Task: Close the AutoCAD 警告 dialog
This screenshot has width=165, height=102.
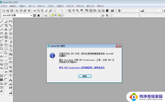Action: pyautogui.click(x=119, y=46)
